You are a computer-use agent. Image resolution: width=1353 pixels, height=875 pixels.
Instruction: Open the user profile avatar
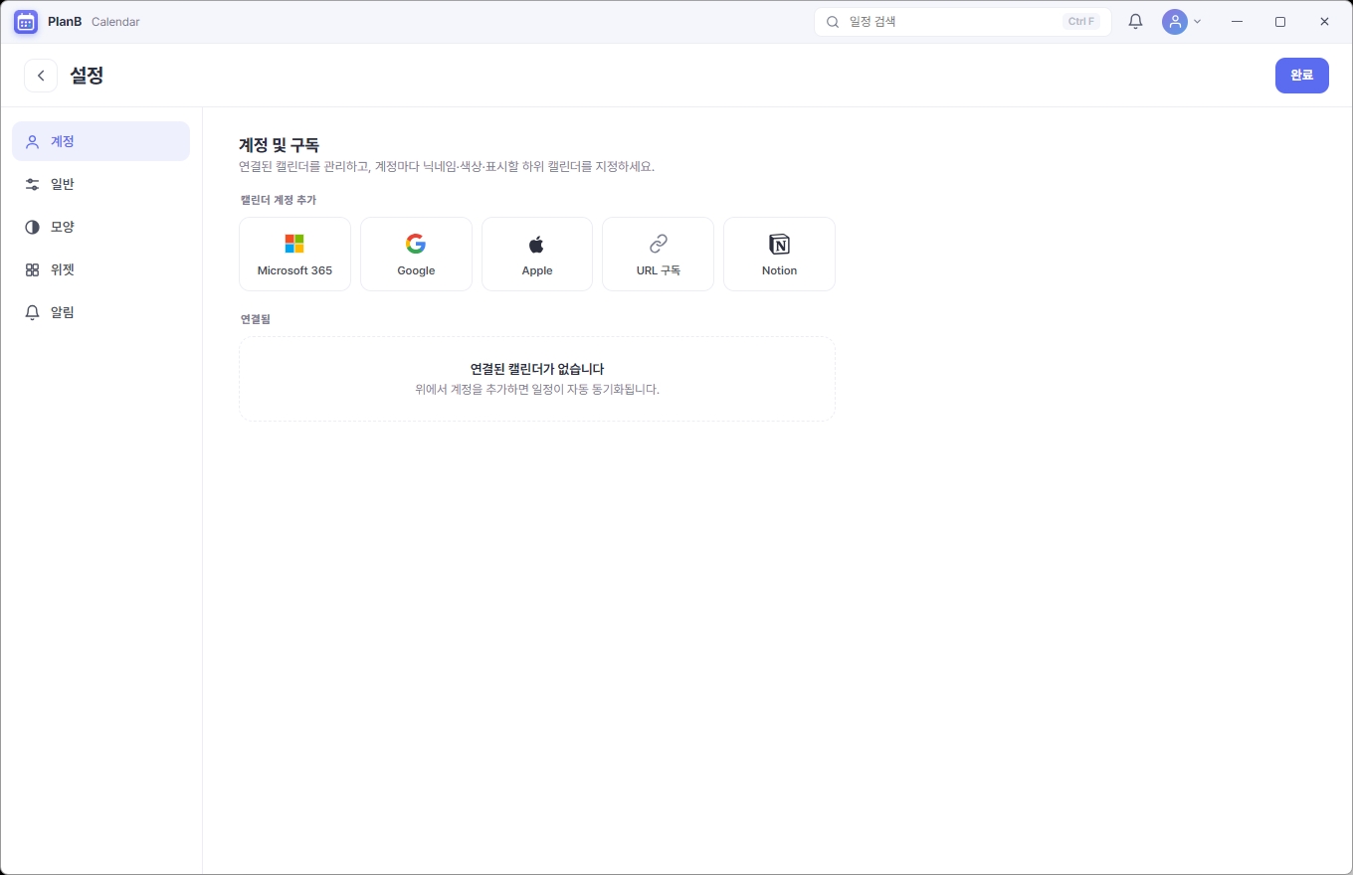click(x=1175, y=22)
